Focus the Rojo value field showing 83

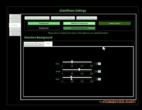tap(96, 64)
